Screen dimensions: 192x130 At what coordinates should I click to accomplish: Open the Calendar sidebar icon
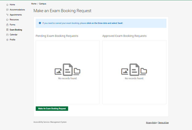tap(7, 35)
